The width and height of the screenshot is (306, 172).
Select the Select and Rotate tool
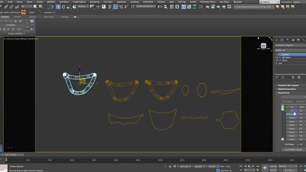[x=64, y=7]
